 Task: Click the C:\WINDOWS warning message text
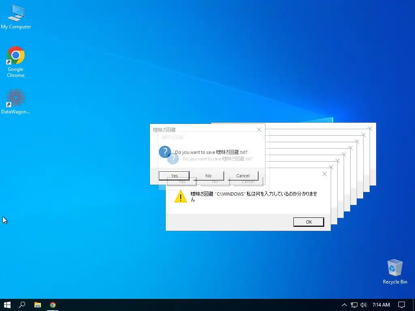(x=254, y=196)
